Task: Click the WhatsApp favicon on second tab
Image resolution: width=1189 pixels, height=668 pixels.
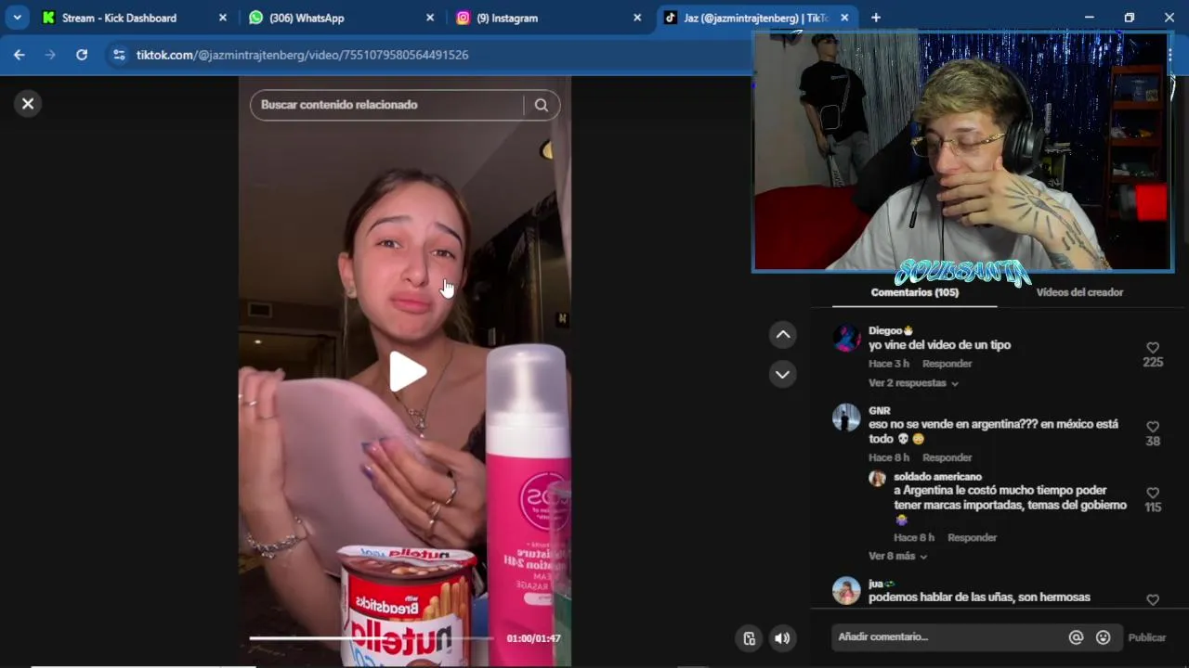Action: tap(256, 18)
